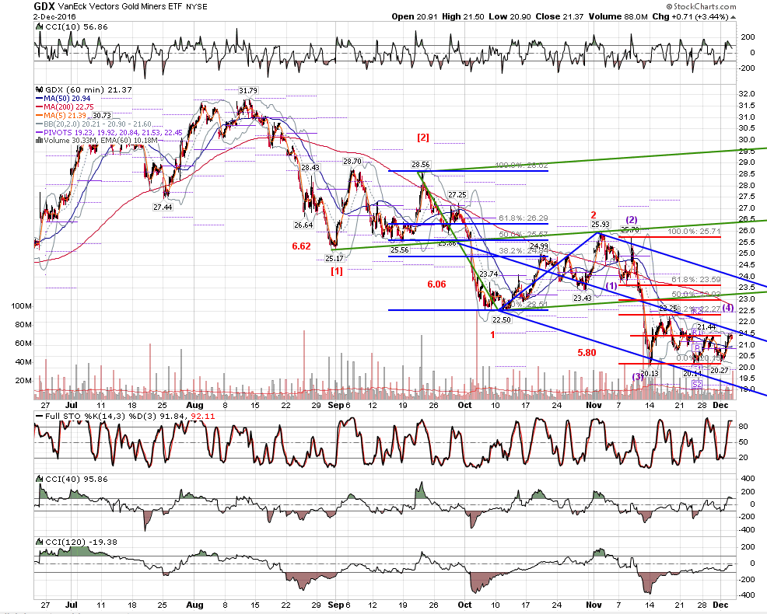The height and width of the screenshot is (614, 767).
Task: Click the 100.0%: 25.71 Fibonacci label
Action: (x=694, y=232)
